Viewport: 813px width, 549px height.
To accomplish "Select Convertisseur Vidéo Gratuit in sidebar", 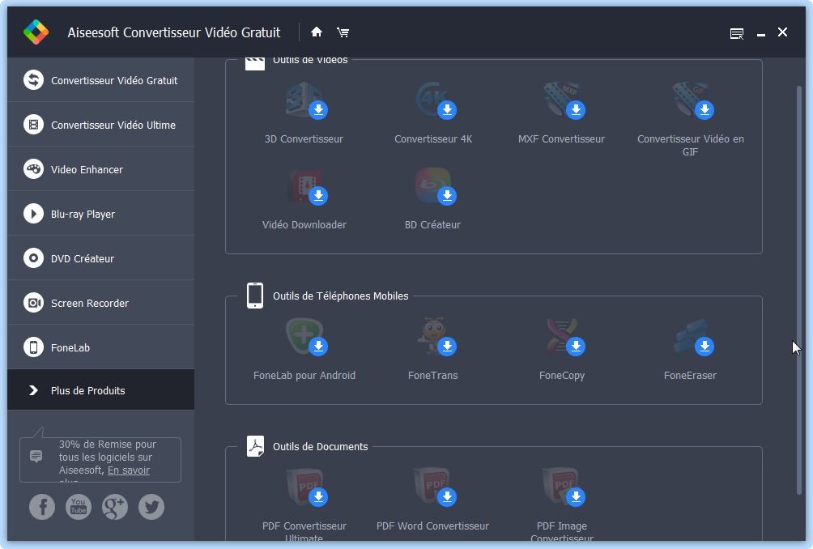I will click(x=101, y=80).
